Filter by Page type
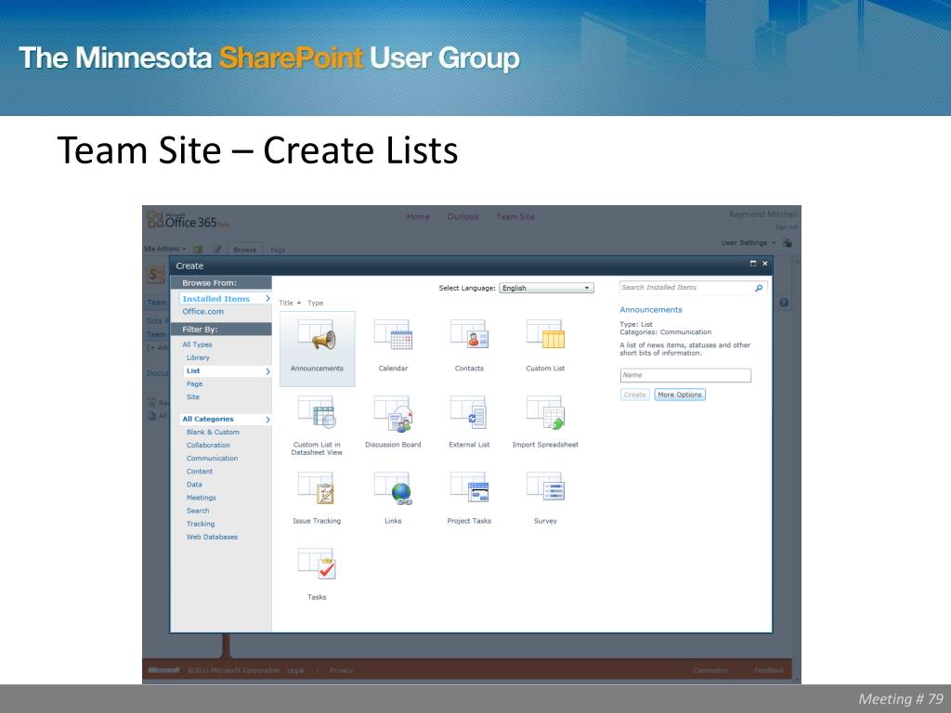 (x=195, y=383)
